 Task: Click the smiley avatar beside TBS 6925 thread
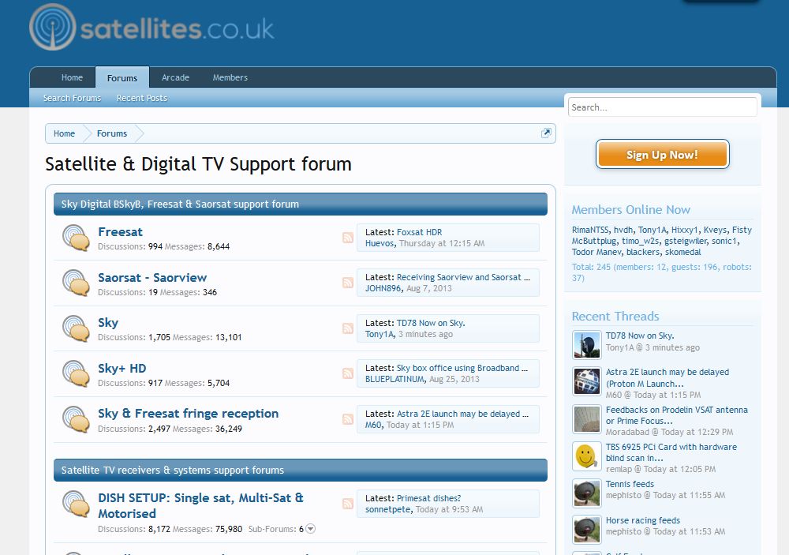coord(587,456)
